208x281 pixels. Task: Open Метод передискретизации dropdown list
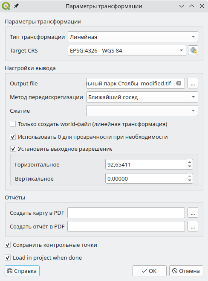(x=142, y=97)
